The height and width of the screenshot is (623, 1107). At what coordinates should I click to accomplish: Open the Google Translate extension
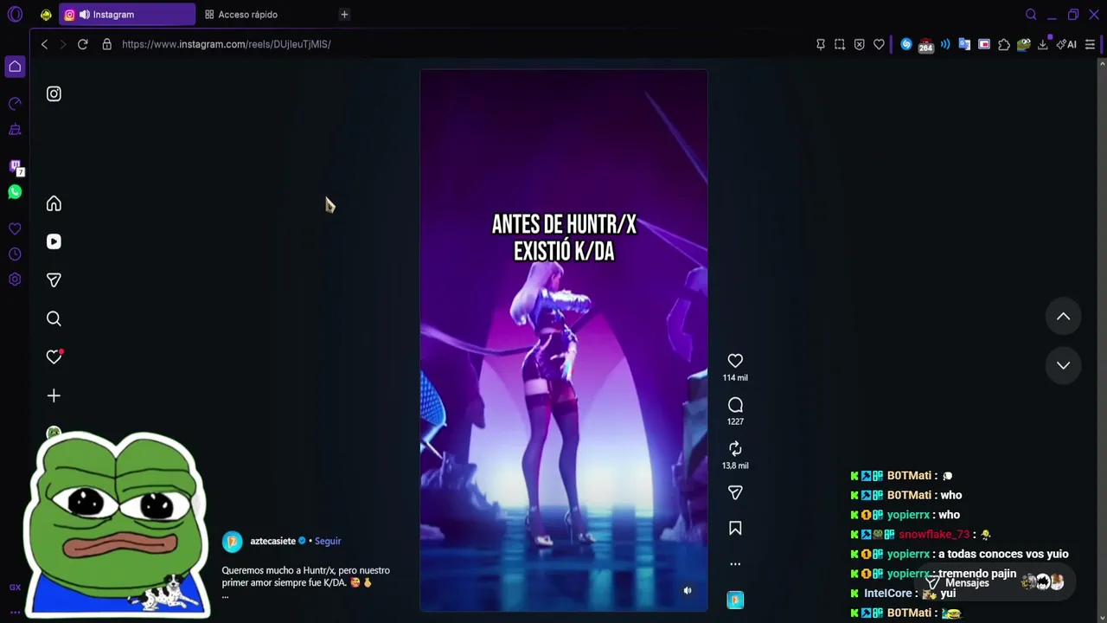tap(964, 44)
